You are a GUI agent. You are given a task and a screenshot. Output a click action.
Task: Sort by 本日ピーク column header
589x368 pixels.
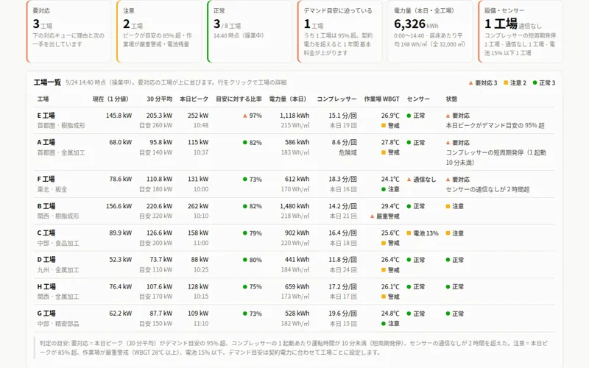pos(194,99)
